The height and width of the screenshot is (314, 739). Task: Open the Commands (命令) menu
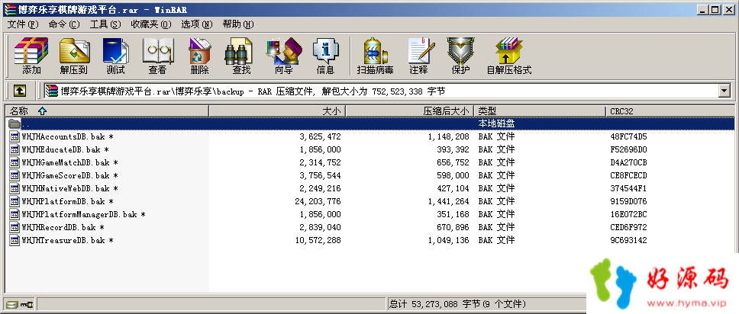coord(64,24)
